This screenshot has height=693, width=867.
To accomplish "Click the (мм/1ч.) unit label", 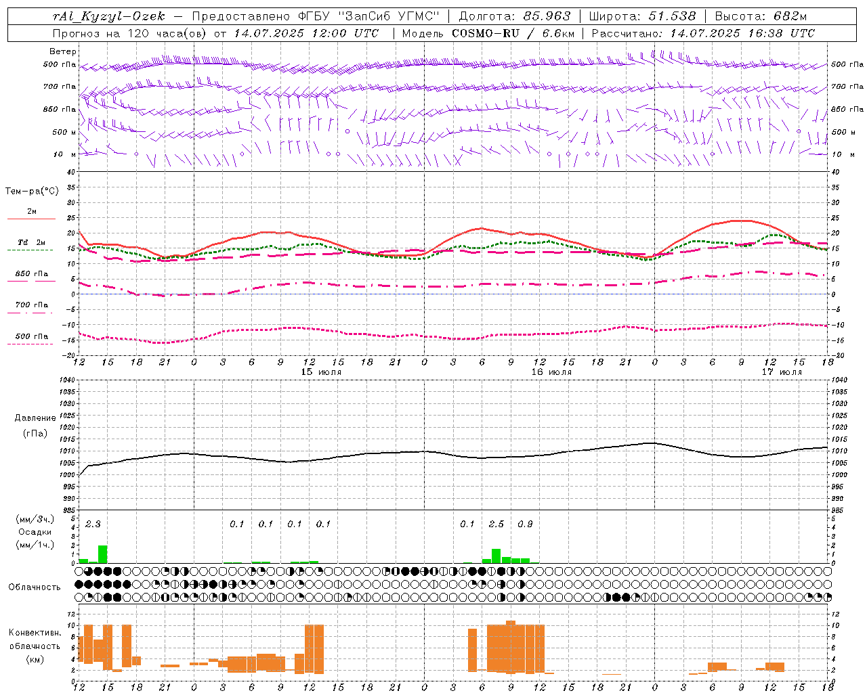I will click(x=35, y=545).
